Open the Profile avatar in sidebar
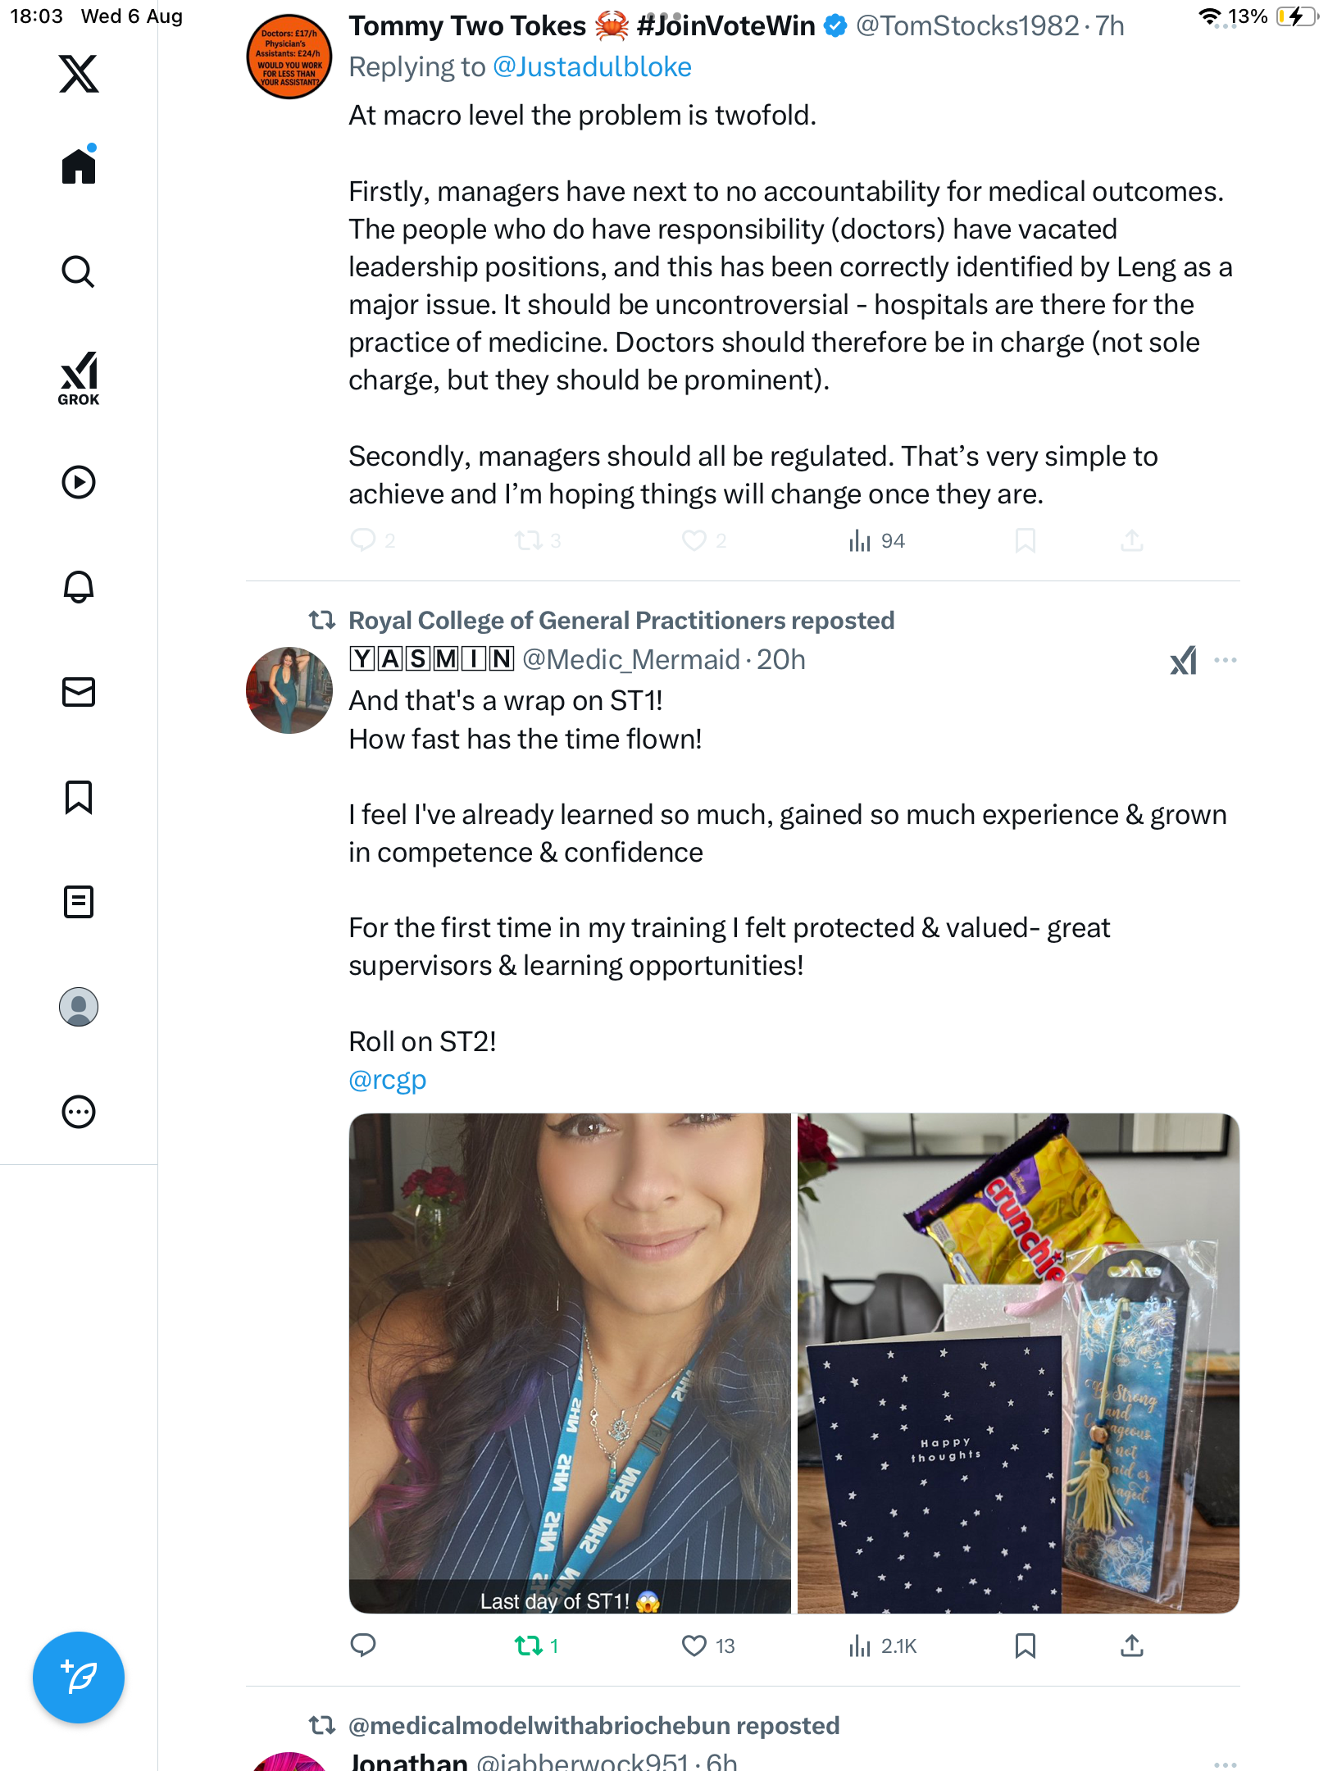 (x=79, y=1007)
